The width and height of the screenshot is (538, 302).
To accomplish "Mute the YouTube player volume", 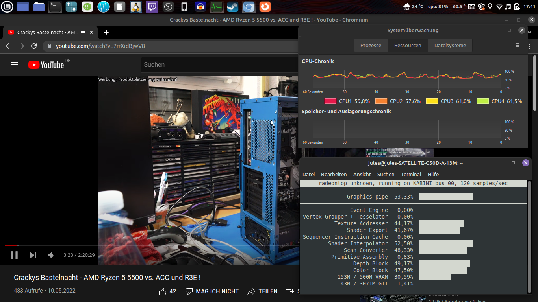I will [51, 255].
